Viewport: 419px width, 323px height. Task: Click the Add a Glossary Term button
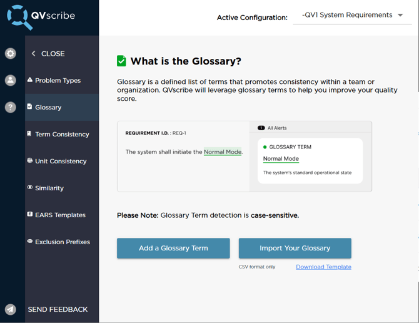click(173, 248)
